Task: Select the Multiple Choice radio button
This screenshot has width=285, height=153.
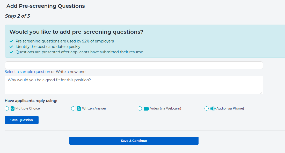Action: 7,108
